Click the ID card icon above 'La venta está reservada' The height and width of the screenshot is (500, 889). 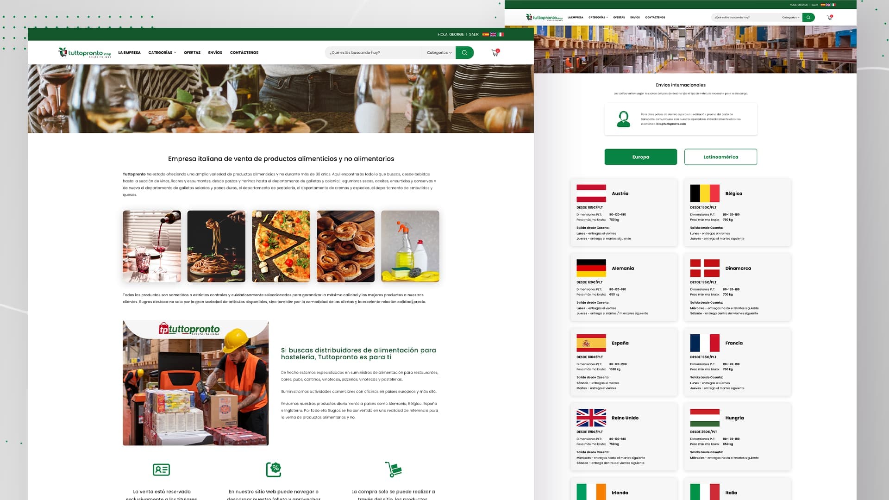[x=161, y=469]
